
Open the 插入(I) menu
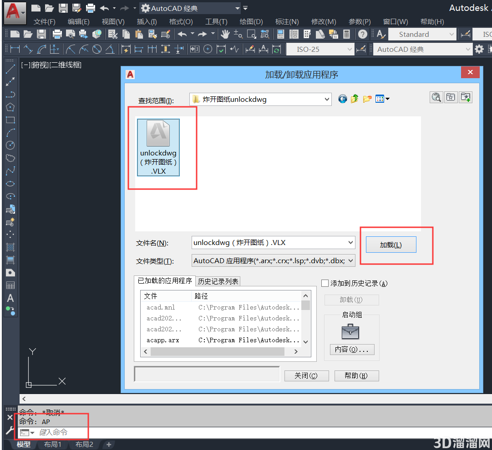[x=147, y=22]
